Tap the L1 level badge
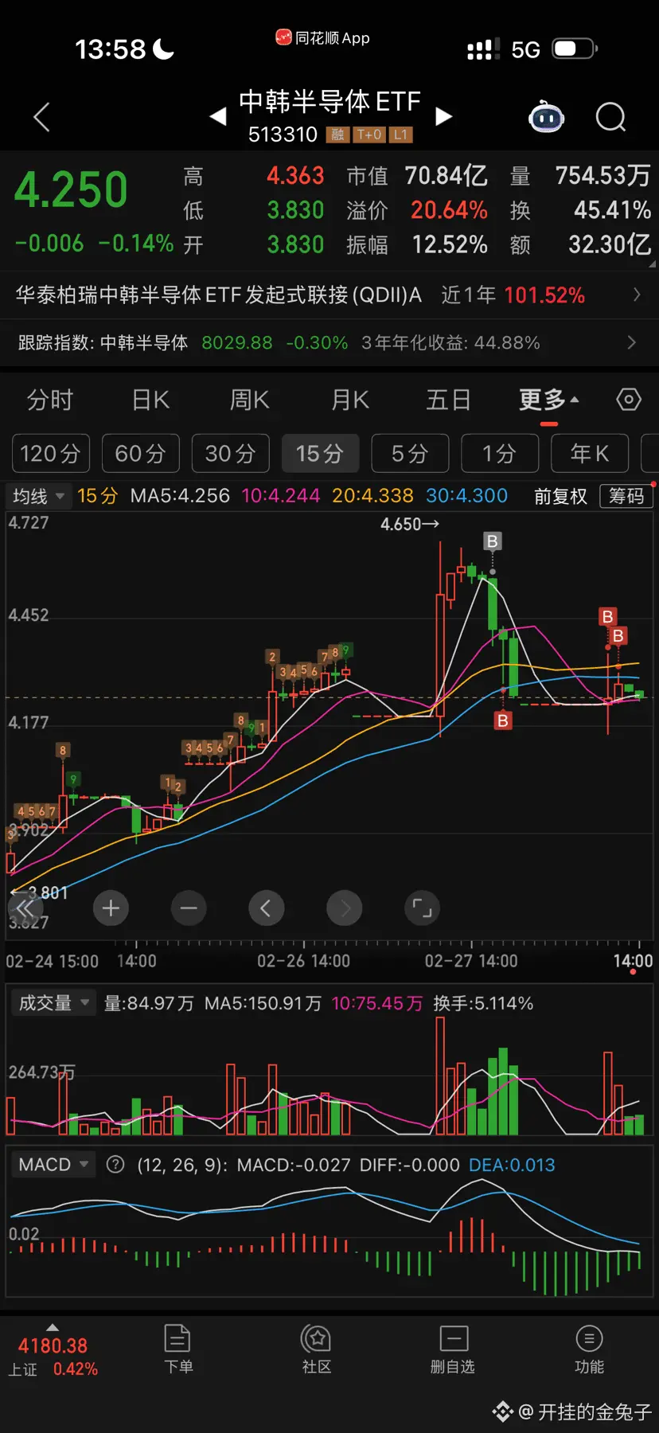Viewport: 659px width, 1433px height. pyautogui.click(x=400, y=135)
